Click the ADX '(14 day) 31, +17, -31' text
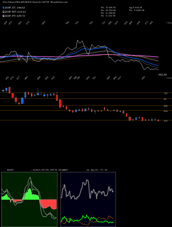 tap(97, 170)
